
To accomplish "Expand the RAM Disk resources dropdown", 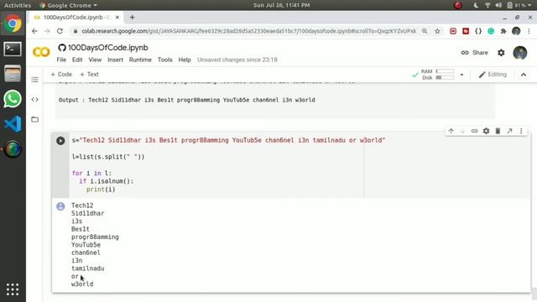I will (461, 75).
